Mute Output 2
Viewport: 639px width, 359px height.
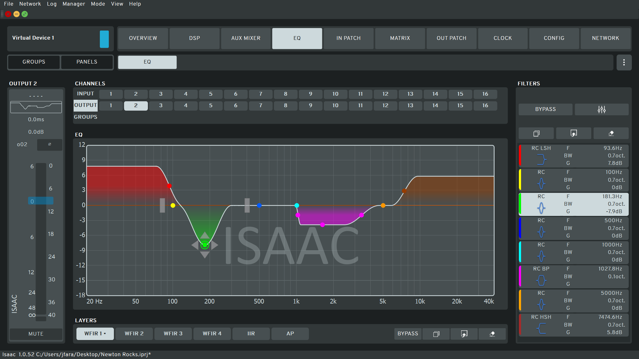[36, 334]
